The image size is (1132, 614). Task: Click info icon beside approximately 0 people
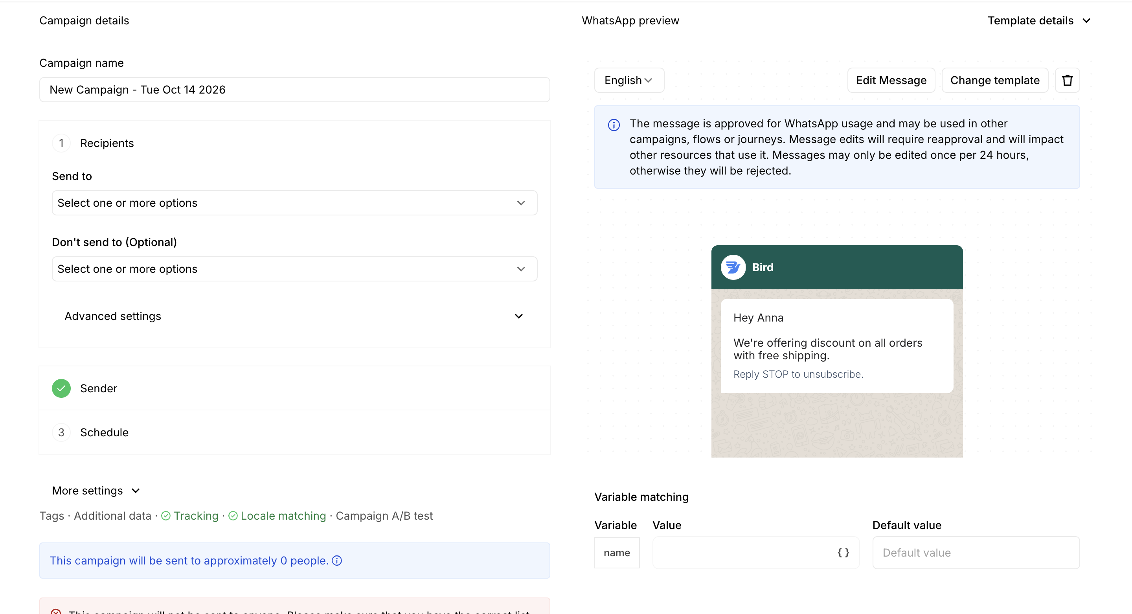click(x=336, y=561)
